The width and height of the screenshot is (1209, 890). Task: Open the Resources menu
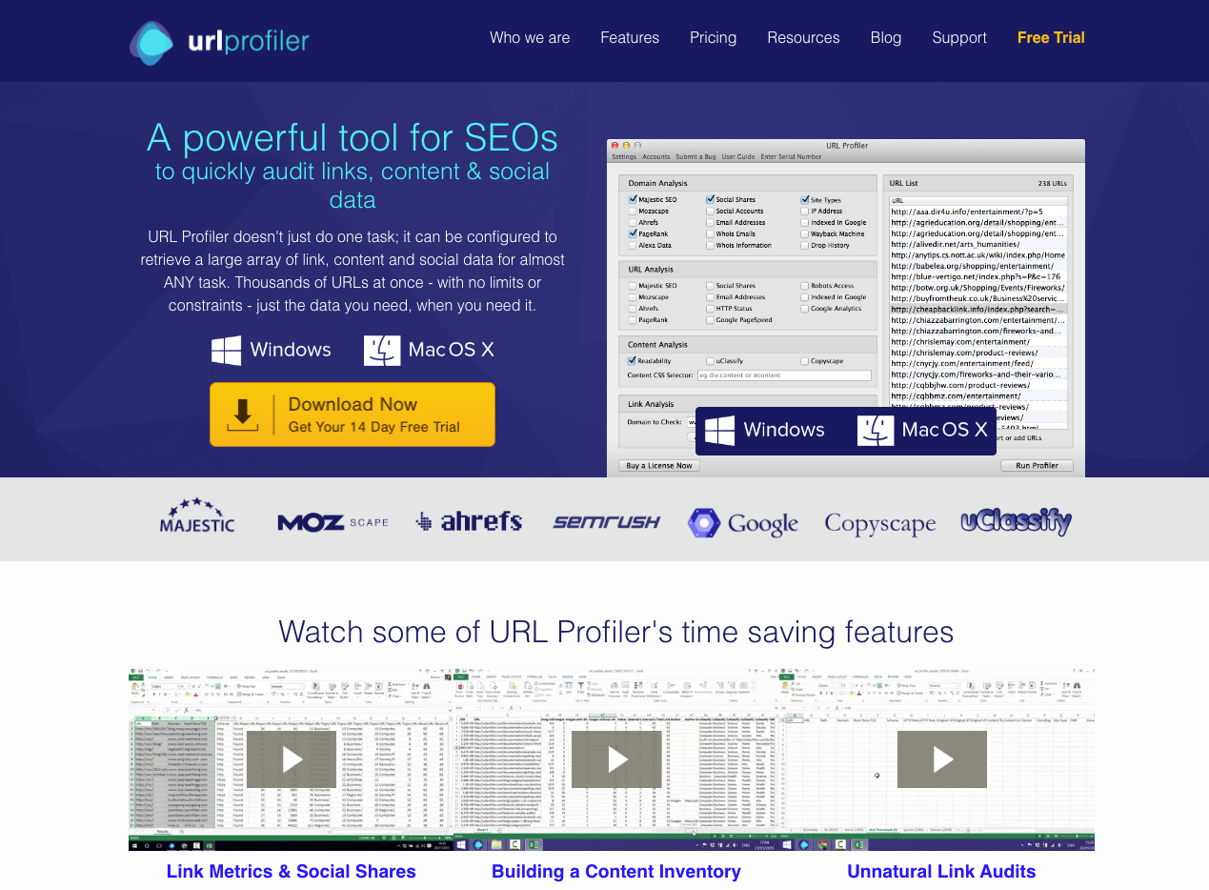[803, 38]
